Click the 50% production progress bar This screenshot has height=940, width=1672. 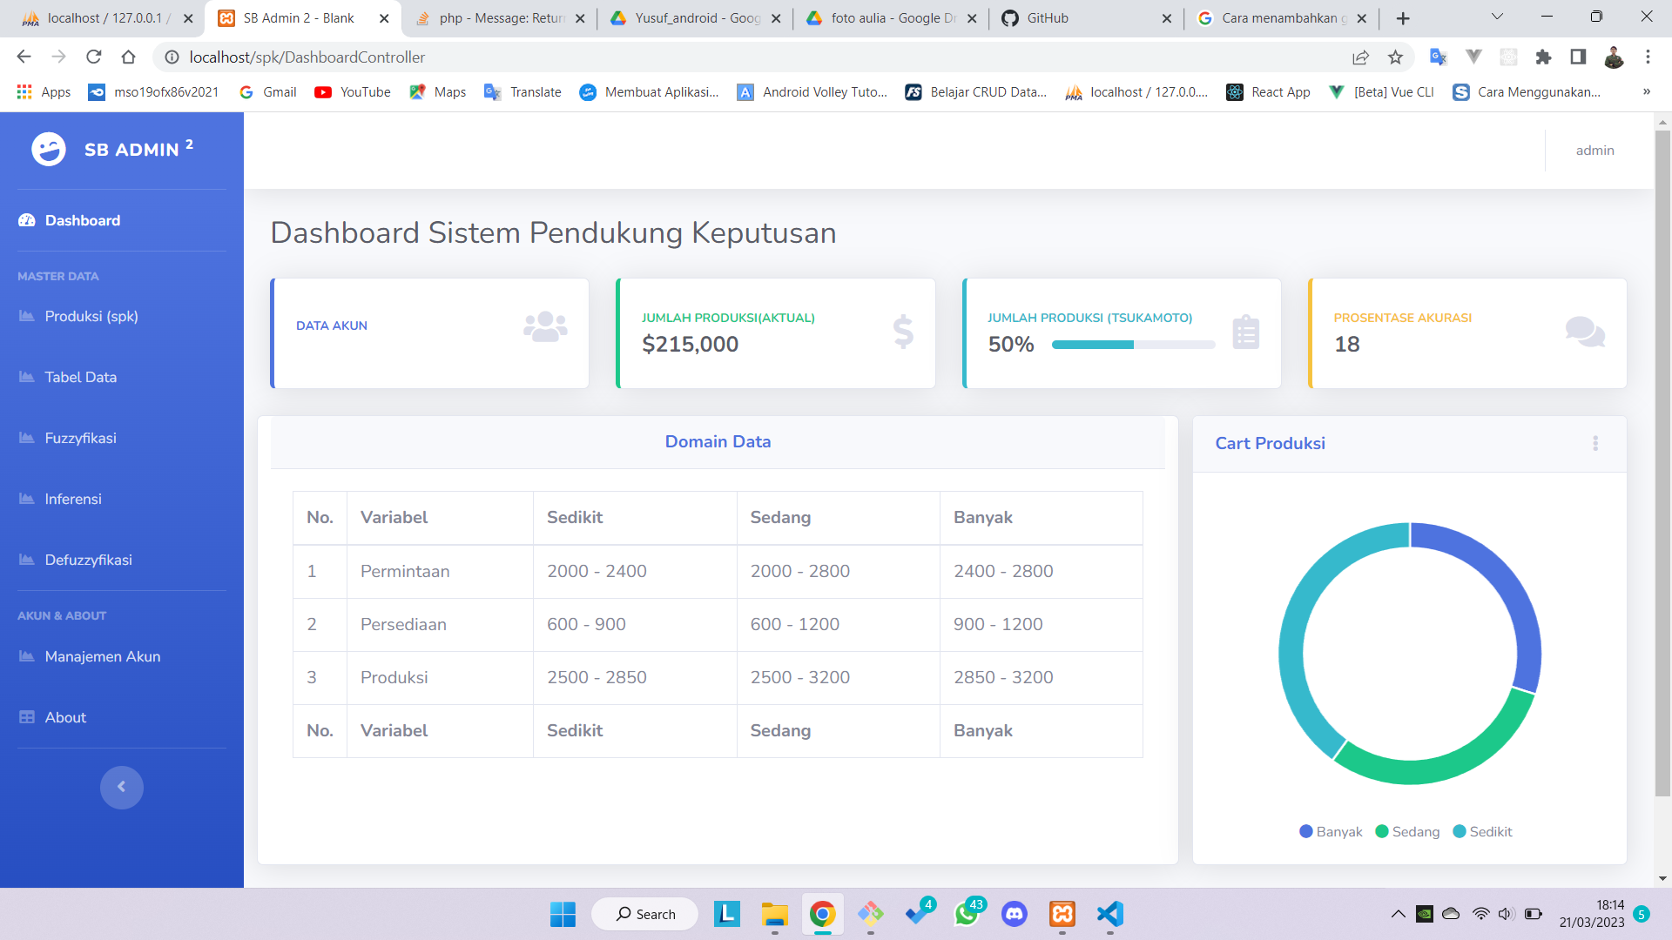1132,345
